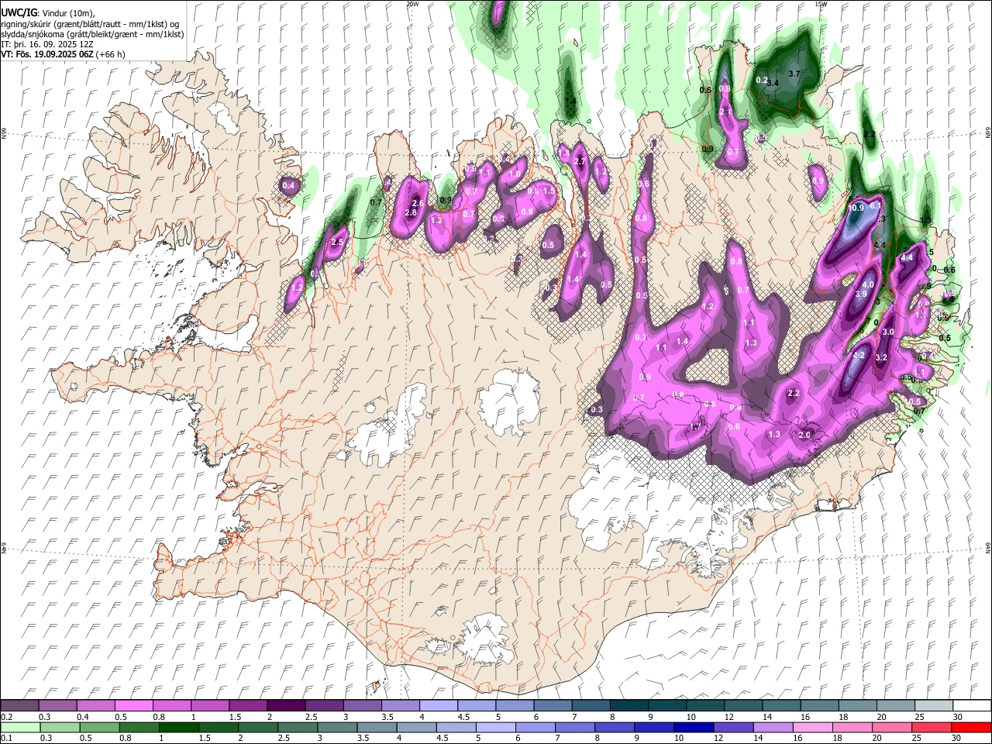Image resolution: width=992 pixels, height=744 pixels.
Task: Click the dark plum 0.2 snow legend swatch
Action: click(x=19, y=705)
